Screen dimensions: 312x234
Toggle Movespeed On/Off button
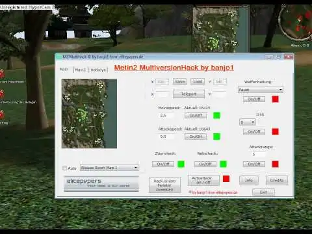point(196,116)
